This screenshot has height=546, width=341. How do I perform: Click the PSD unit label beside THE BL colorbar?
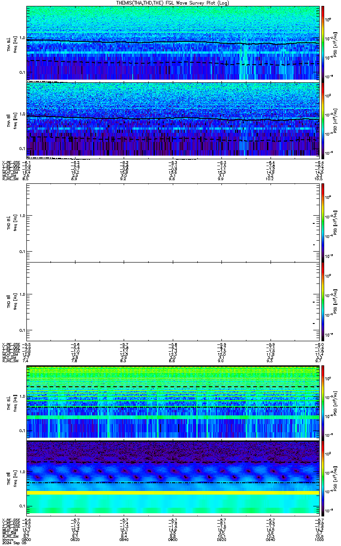coord(335,402)
